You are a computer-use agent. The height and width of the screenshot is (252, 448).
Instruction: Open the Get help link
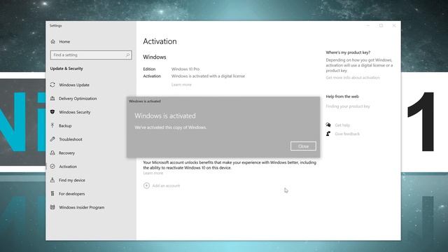tap(342, 125)
